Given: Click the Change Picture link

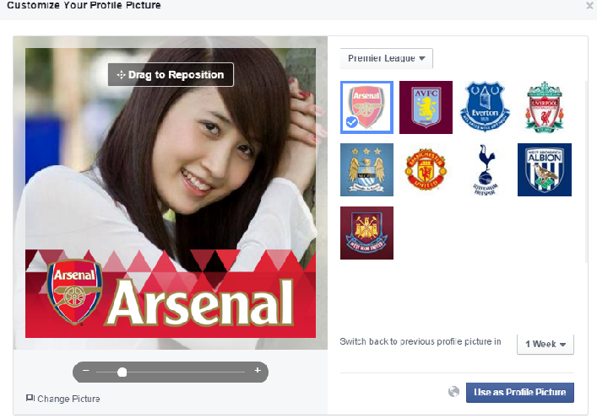Looking at the screenshot, I should pos(63,399).
